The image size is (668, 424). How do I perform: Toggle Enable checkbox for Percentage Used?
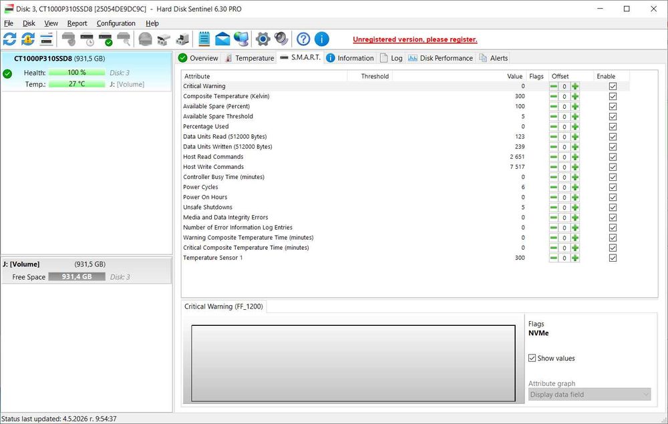coord(613,127)
